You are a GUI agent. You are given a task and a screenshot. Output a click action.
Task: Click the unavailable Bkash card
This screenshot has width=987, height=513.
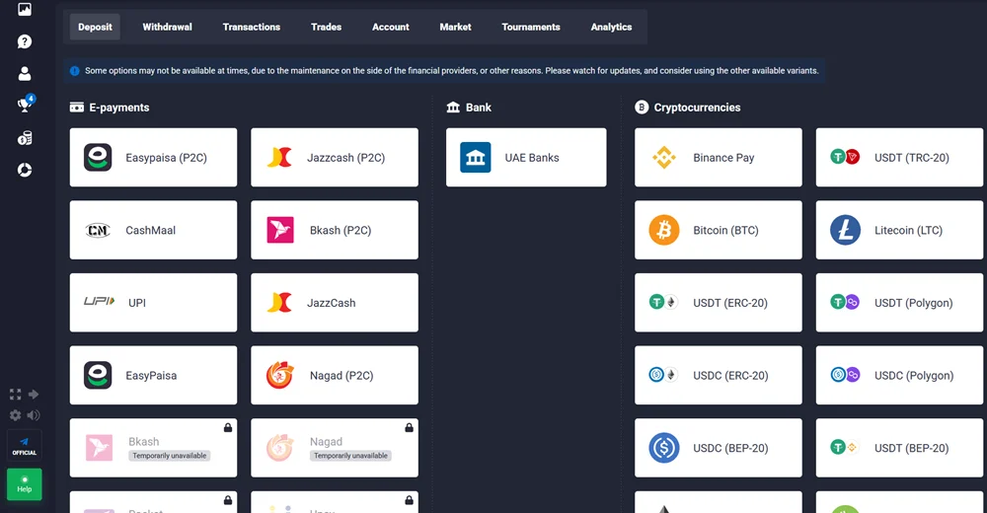tap(154, 448)
